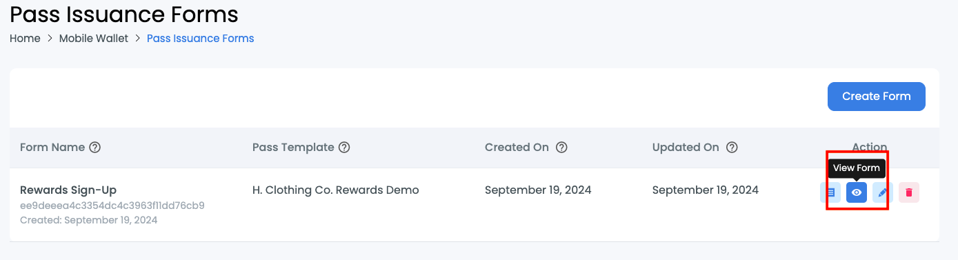Click the blue document list icon in Action column
This screenshot has height=260, width=958.
tap(830, 192)
